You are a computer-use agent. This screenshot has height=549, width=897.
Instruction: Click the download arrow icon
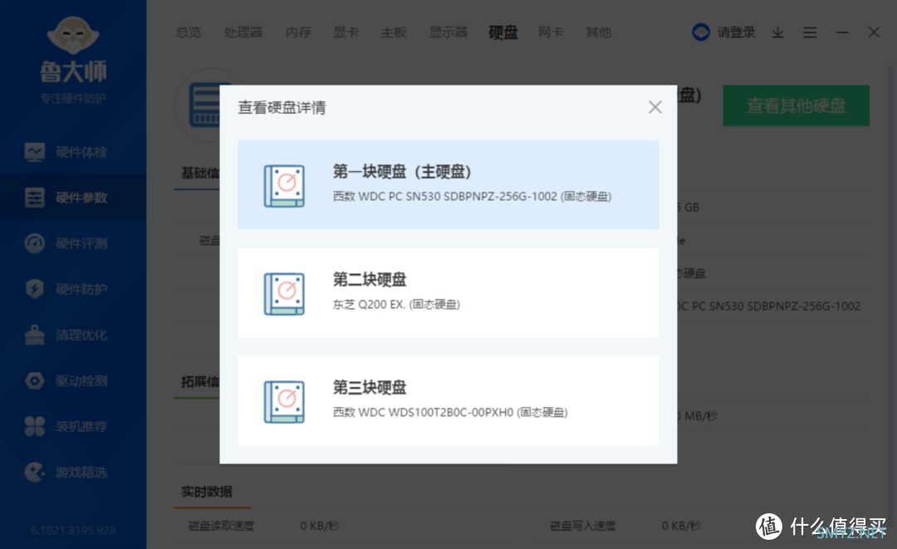pyautogui.click(x=778, y=32)
